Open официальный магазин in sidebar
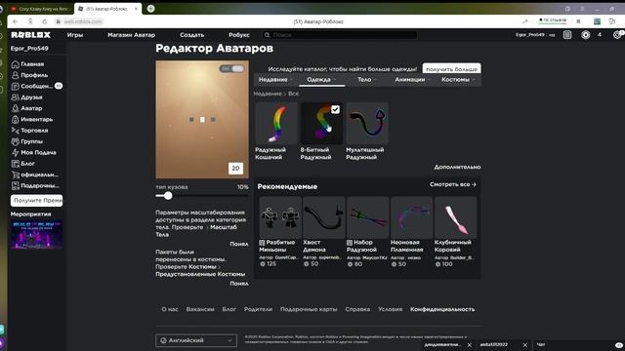The height and width of the screenshot is (351, 625). coord(35,175)
